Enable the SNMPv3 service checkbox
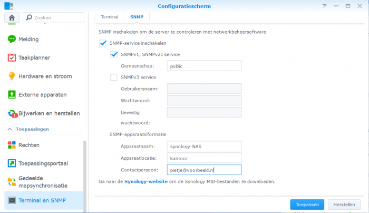Viewport: 369px width, 213px height. pyautogui.click(x=114, y=77)
